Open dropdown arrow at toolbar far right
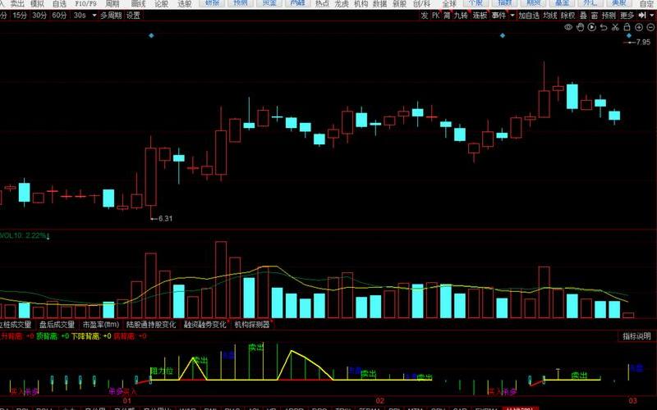Viewport: 657px width, 410px height. click(x=652, y=16)
